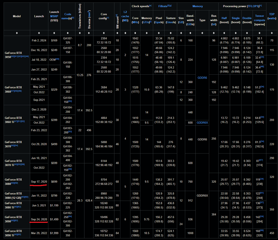The width and height of the screenshot is (278, 240).
Task: Open the Gpx/s unit link
Action: 158,22
